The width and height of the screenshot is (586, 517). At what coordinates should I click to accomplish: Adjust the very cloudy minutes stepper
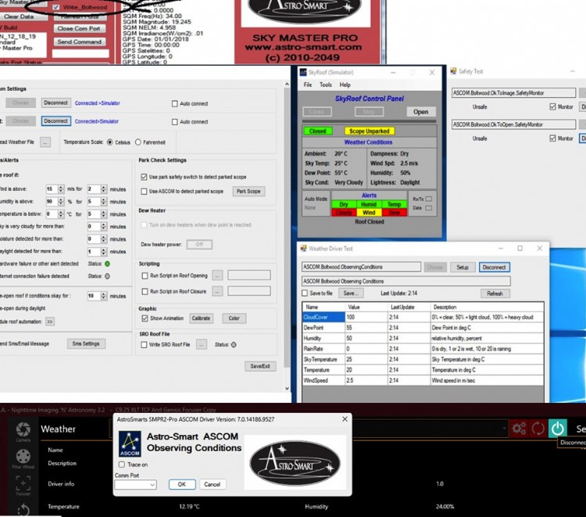(103, 226)
